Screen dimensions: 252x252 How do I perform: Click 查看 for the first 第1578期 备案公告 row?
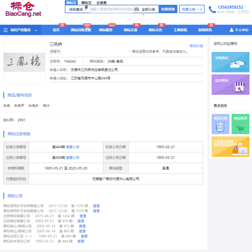(x=96, y=206)
